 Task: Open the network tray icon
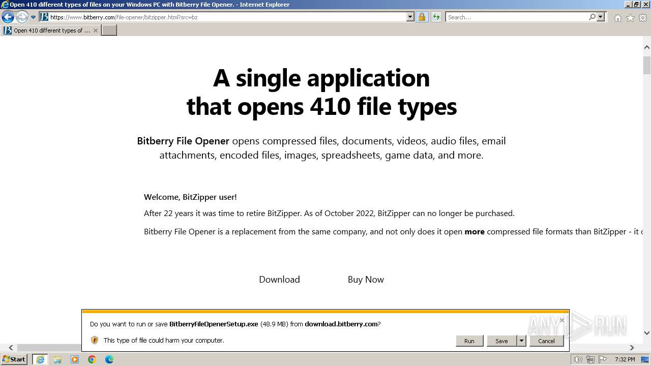coord(591,359)
